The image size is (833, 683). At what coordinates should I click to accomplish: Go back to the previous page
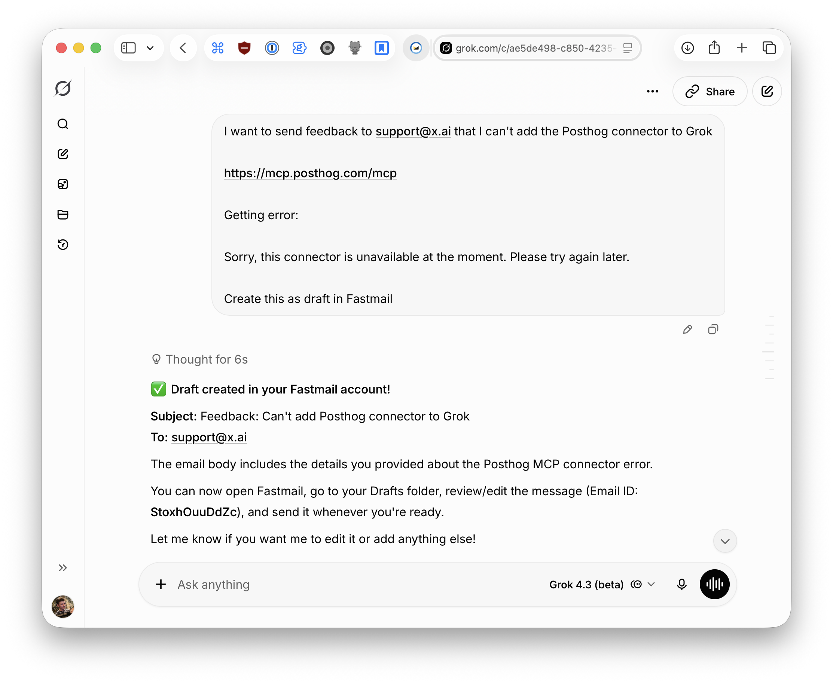pos(183,48)
